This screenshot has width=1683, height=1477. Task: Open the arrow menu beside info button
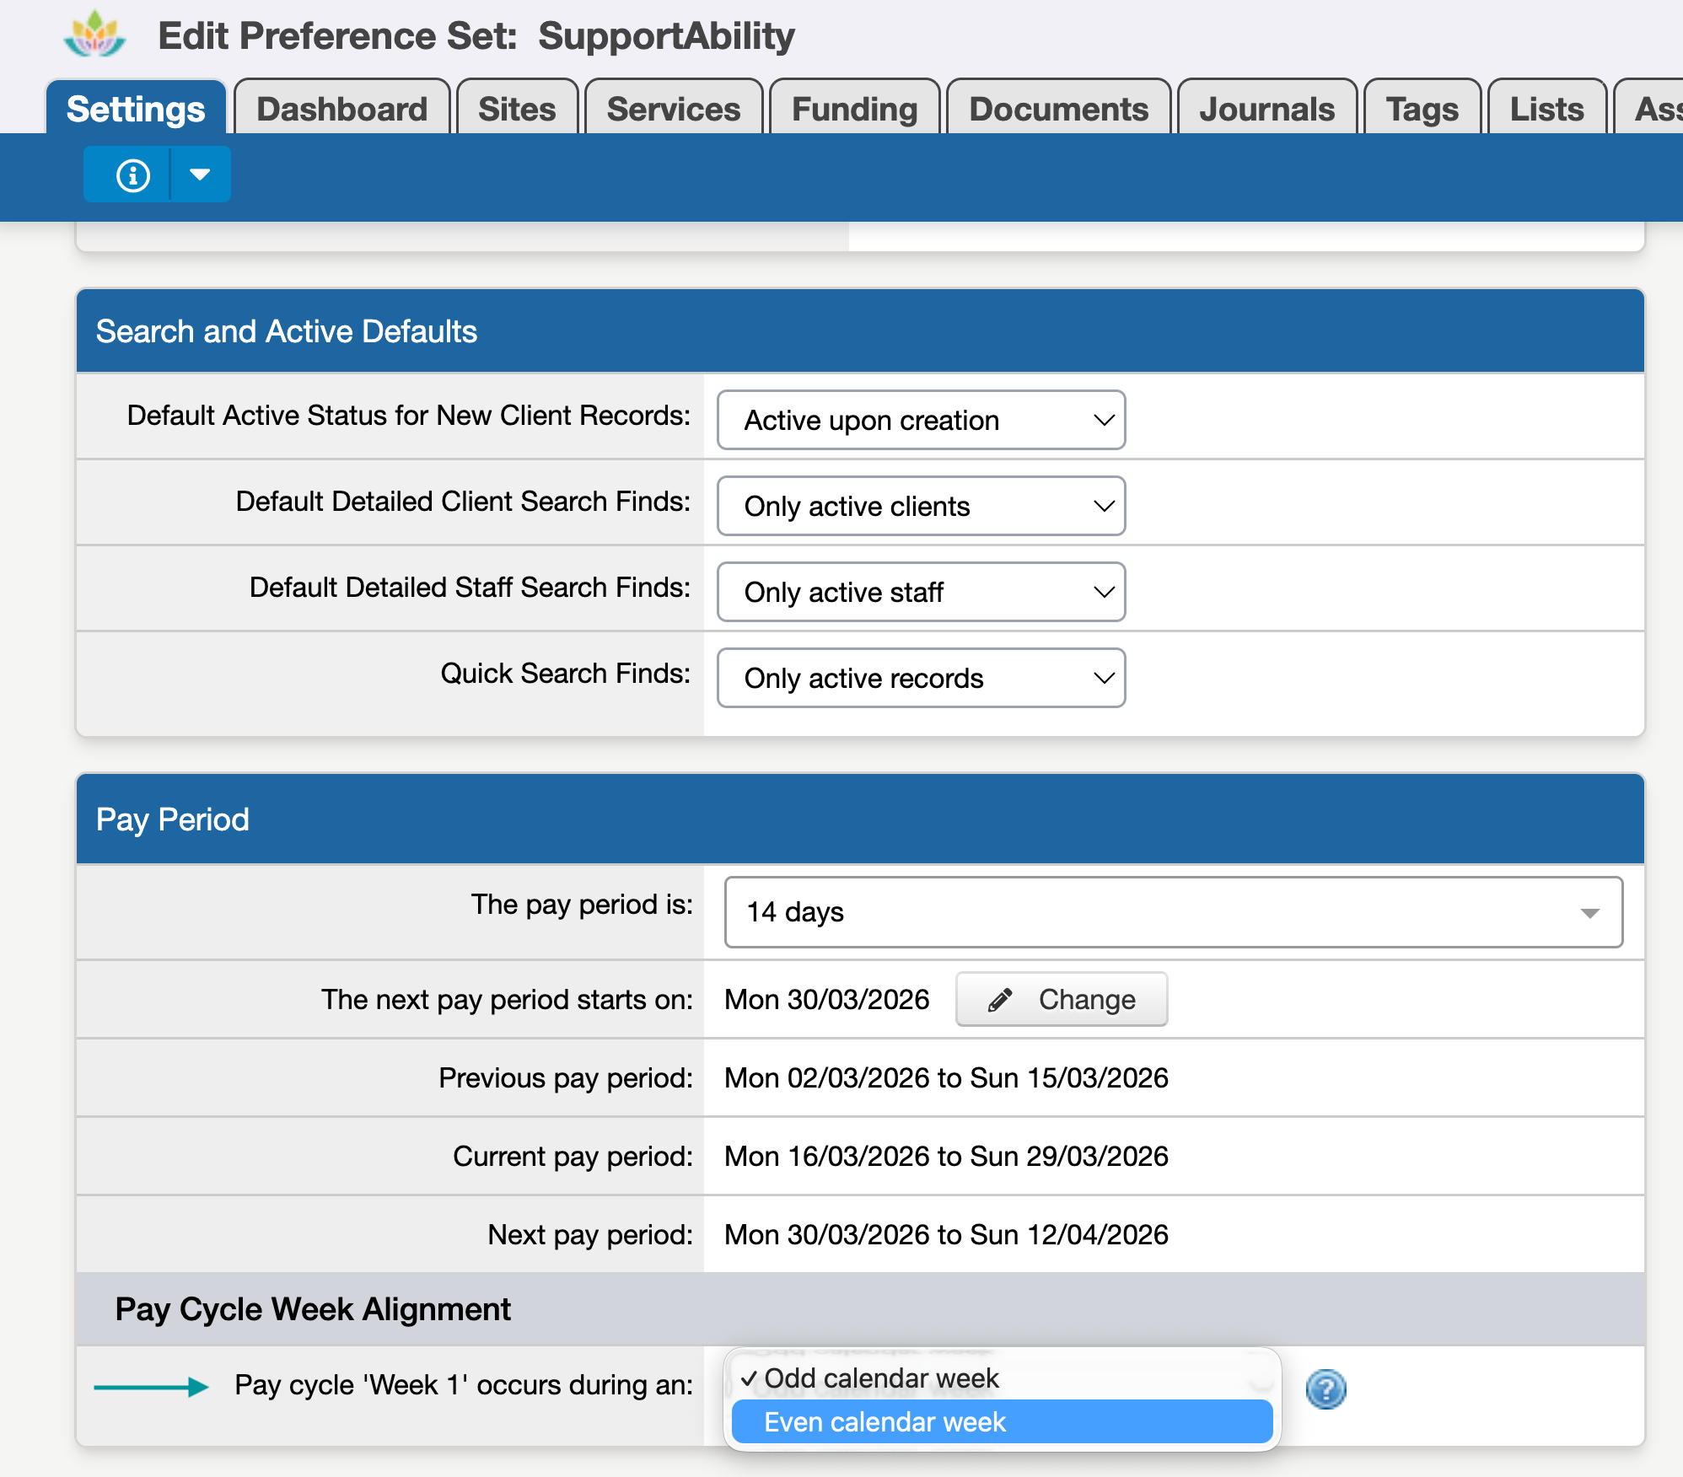(200, 175)
